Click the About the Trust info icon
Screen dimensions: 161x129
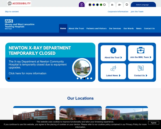113,51
